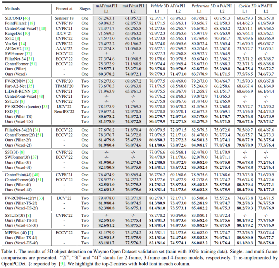Click Pedestrian L1 value '86.0/83.2'
The width and height of the screenshot is (279, 268).
tap(200, 243)
